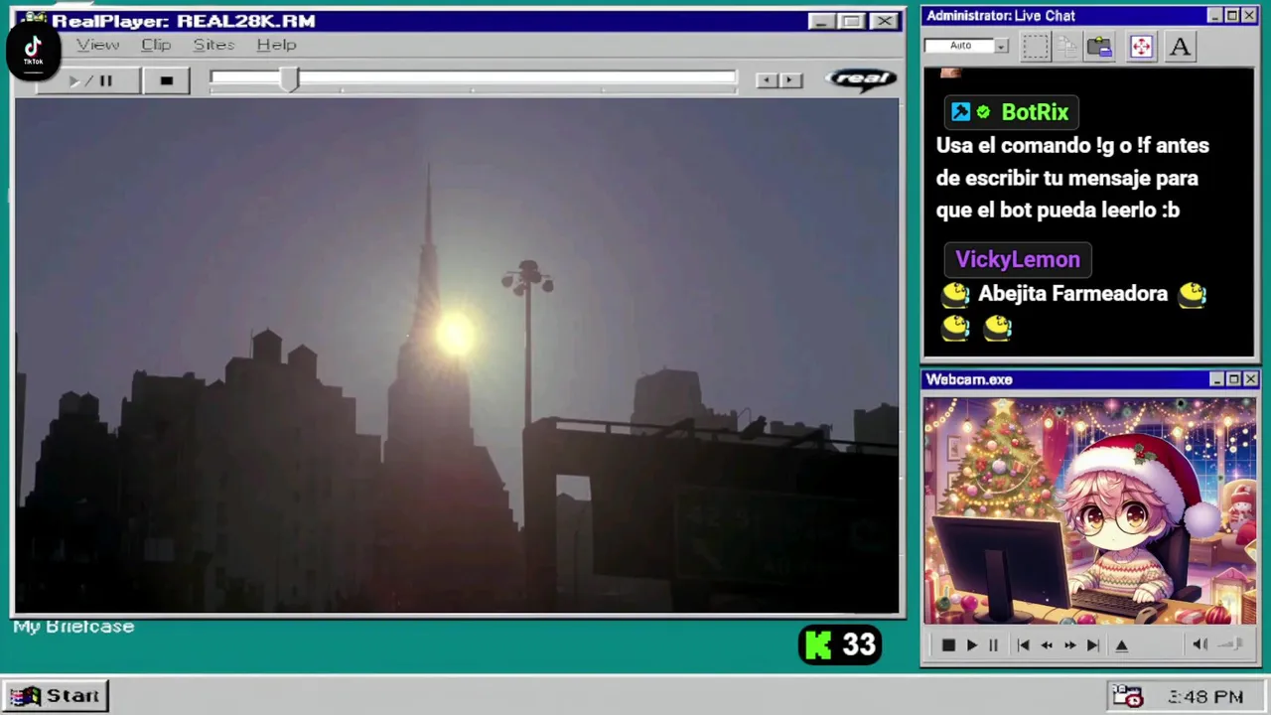Click the system tray scheduler icon
Viewport: 1271px width, 715px height.
coord(1127,696)
